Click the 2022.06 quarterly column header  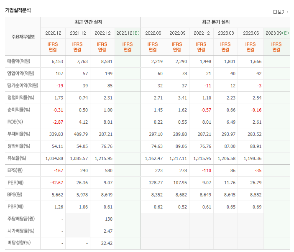(153, 33)
